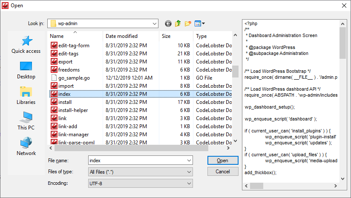Click the CodeLobster icon in title bar

(x=5, y=6)
